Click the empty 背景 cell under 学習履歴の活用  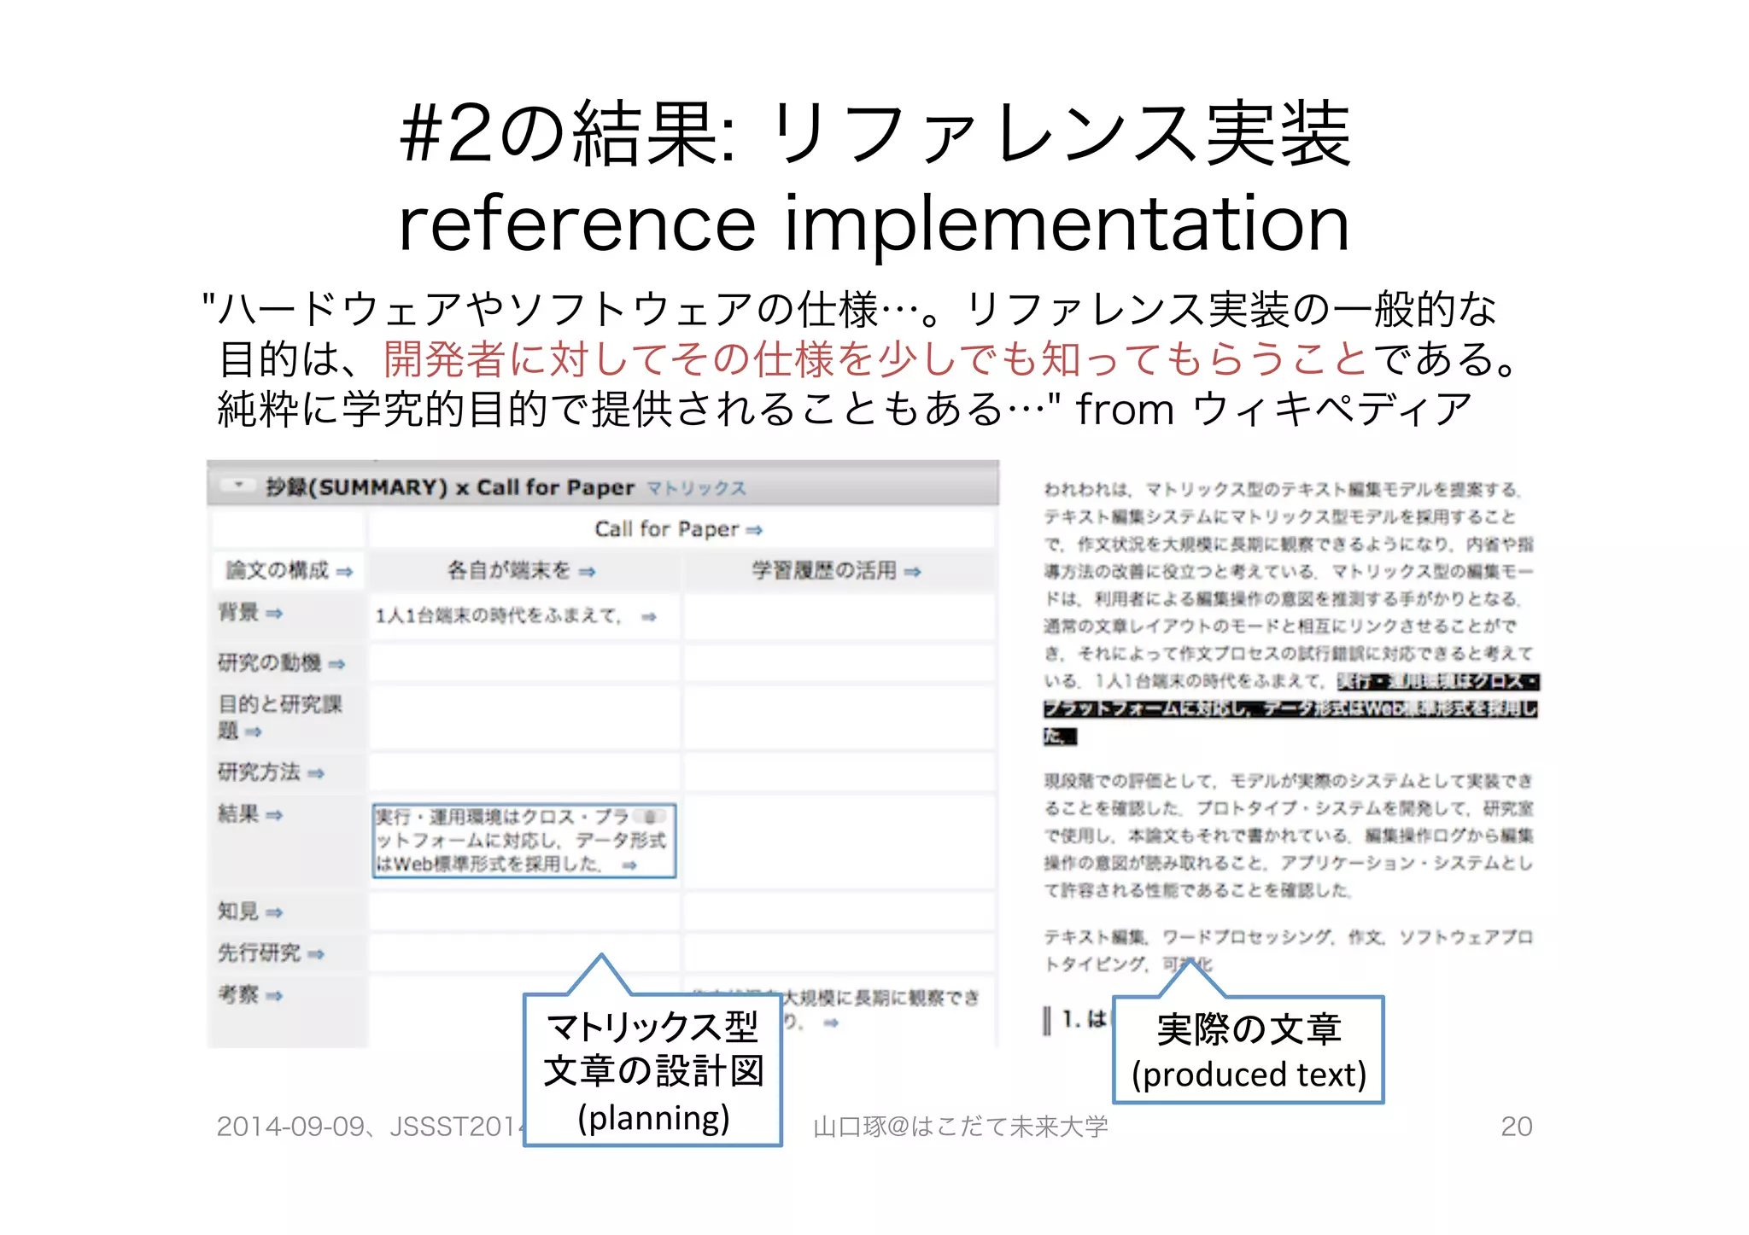tap(839, 616)
